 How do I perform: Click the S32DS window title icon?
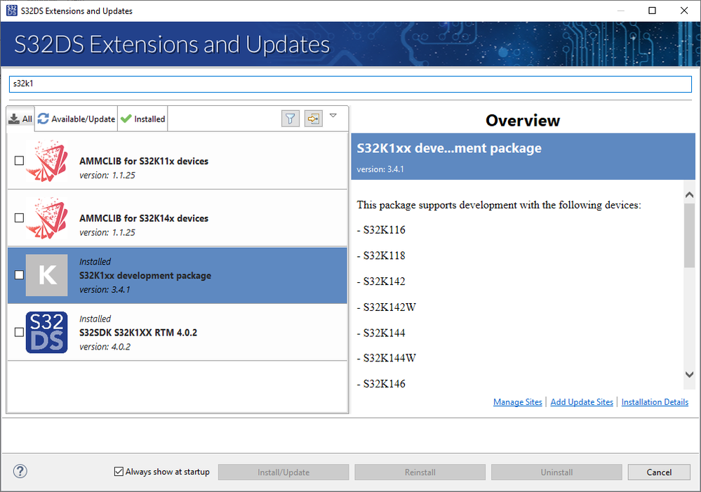12,11
